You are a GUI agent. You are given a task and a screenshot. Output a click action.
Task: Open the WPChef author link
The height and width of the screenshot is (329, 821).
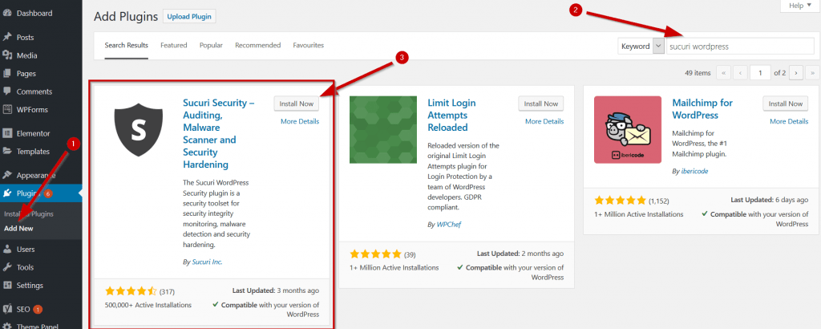(449, 224)
